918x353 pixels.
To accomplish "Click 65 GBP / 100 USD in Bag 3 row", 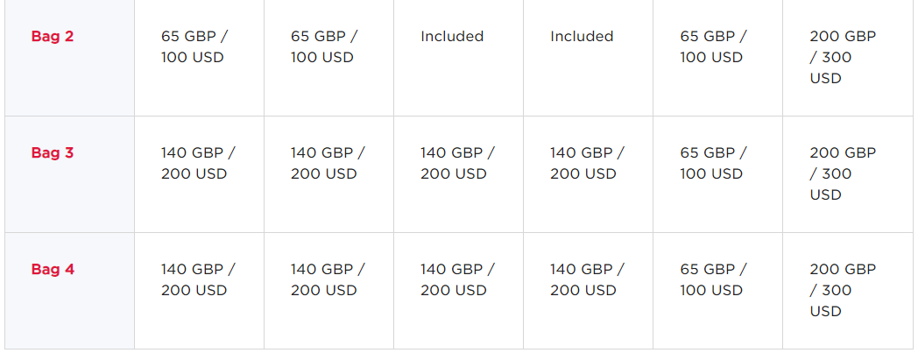I will click(713, 164).
